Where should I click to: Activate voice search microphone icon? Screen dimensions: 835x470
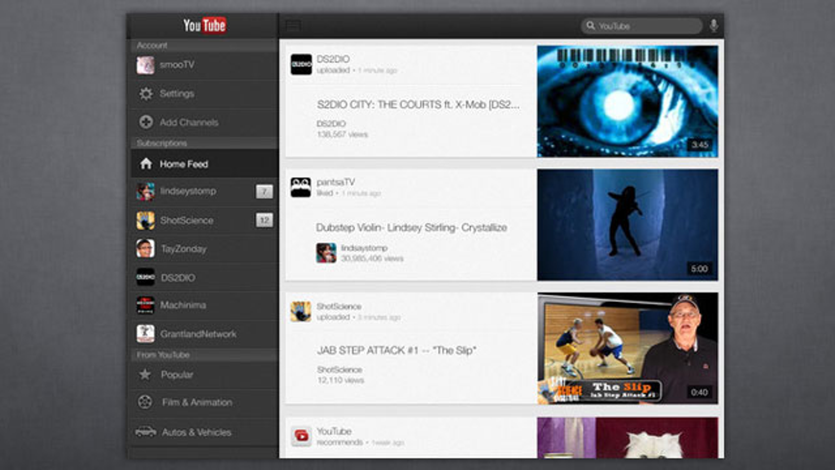[713, 26]
